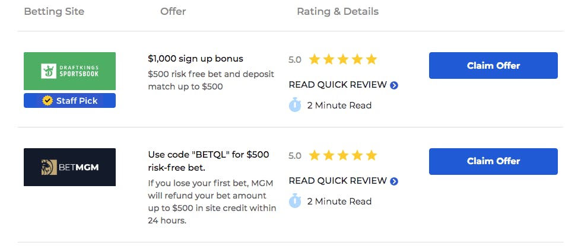Click the blue arrow icon beside BetMGM quick review
Screen dimensions: 581x246
(394, 181)
